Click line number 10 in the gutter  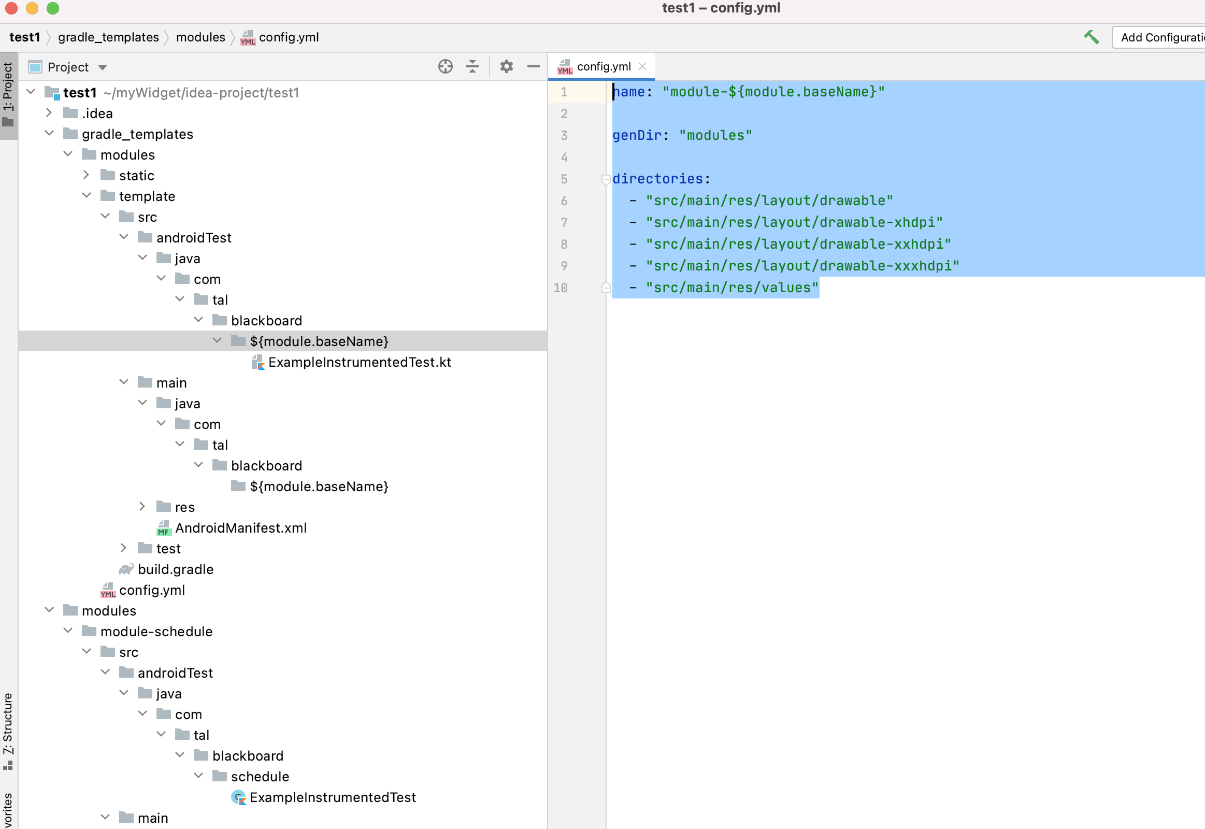click(x=561, y=288)
